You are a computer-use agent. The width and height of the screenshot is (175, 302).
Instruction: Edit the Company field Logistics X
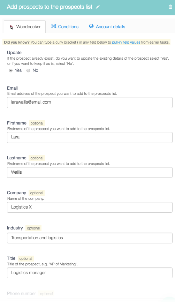(90, 207)
